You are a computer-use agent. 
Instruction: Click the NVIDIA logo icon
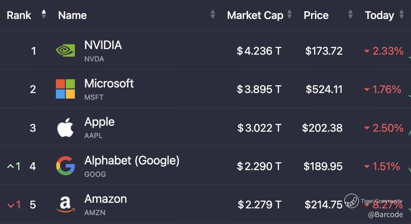[x=65, y=50]
